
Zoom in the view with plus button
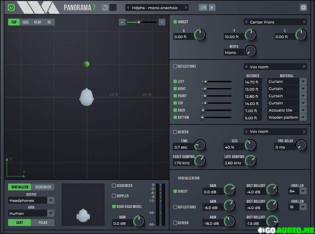(x=162, y=22)
